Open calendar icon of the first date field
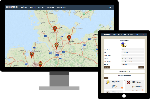The height and width of the screenshot is (99, 150). [123, 58]
